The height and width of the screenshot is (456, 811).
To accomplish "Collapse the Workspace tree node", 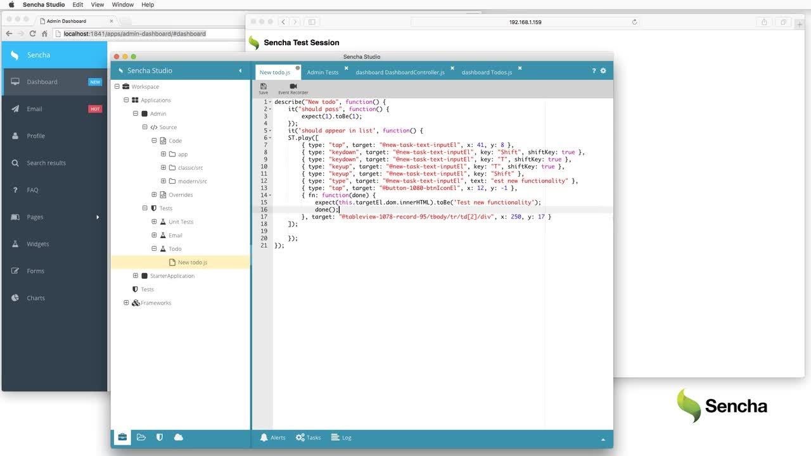I will coord(117,87).
